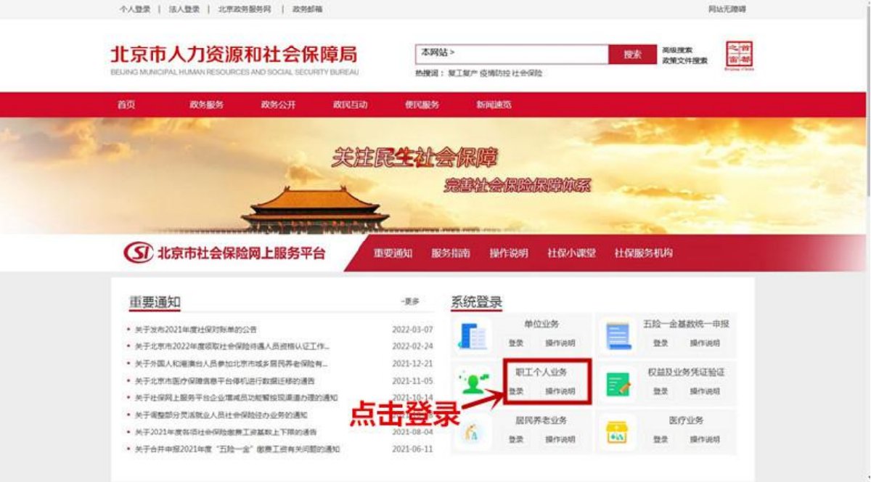Switch to the 社保小课堂 platform tab
Viewport: 871px width, 482px height.
pyautogui.click(x=572, y=253)
